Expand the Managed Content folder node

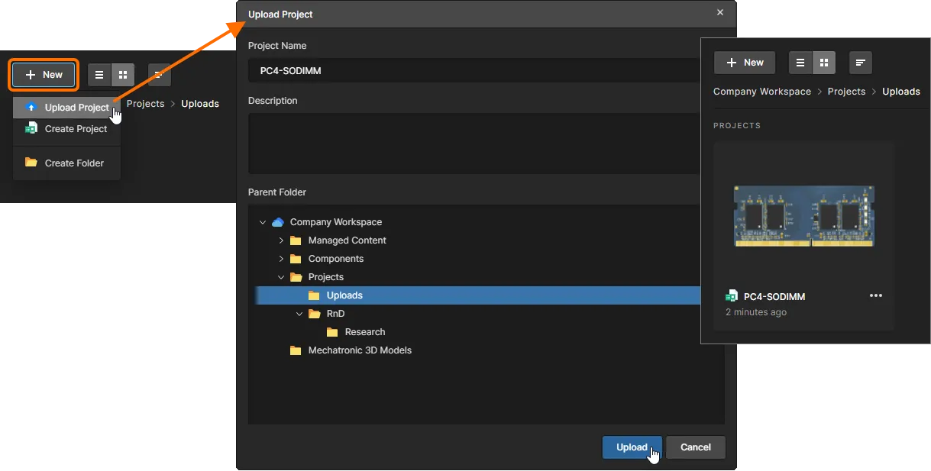(x=281, y=240)
